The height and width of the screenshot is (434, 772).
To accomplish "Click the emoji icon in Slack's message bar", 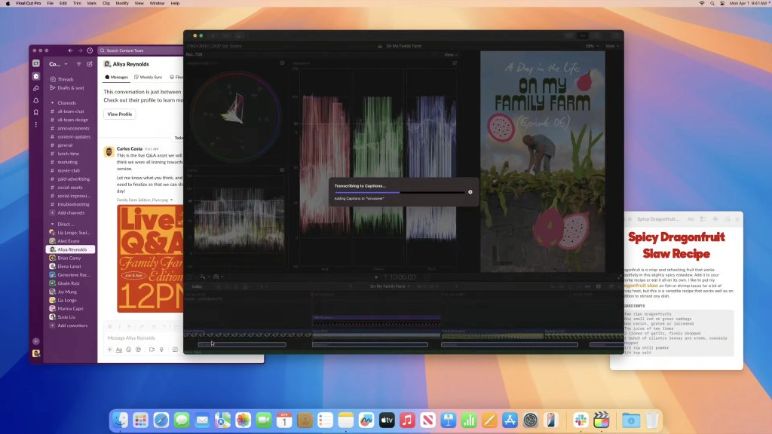I will tap(128, 347).
